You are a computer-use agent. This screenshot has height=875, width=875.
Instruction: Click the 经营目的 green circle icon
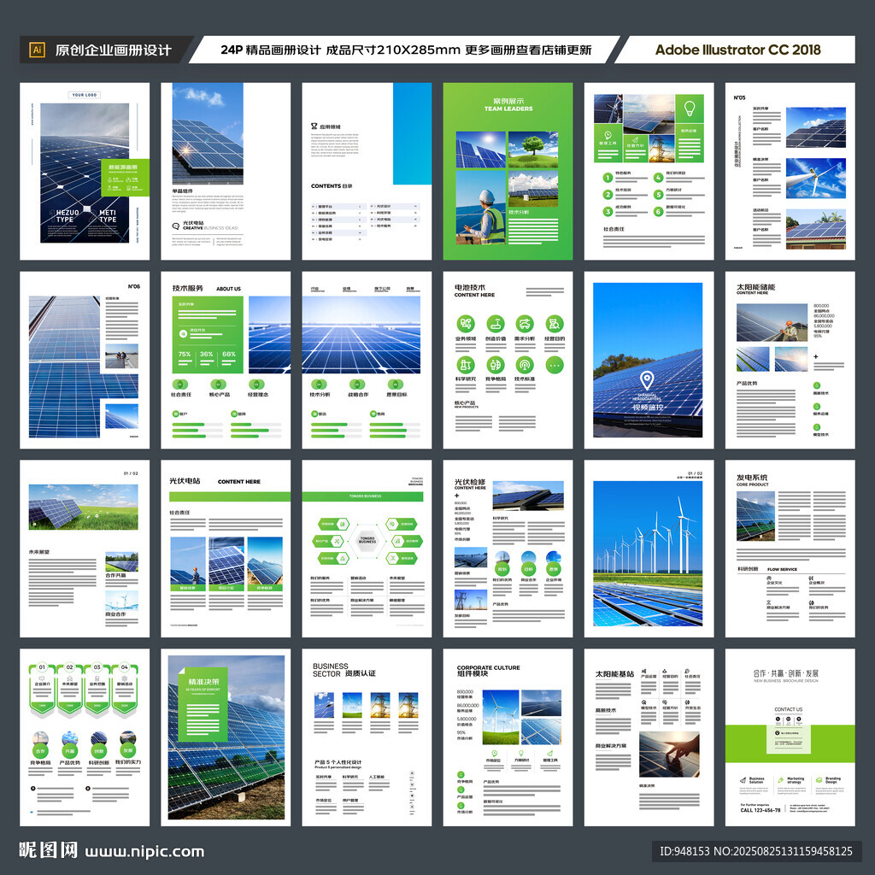[x=554, y=324]
